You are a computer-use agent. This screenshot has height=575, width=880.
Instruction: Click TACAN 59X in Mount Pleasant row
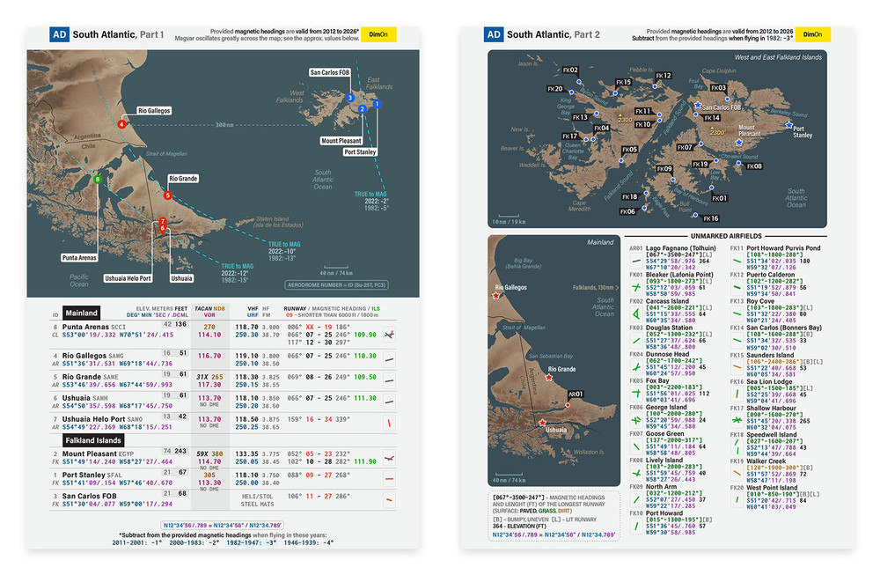(202, 453)
